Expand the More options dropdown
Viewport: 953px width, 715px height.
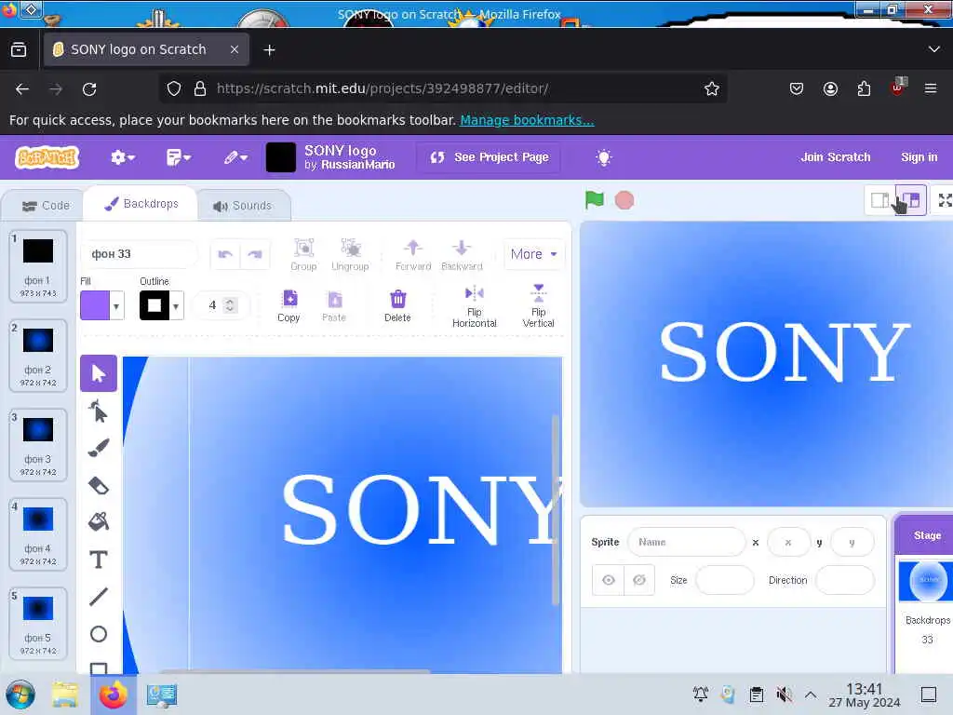tap(533, 254)
